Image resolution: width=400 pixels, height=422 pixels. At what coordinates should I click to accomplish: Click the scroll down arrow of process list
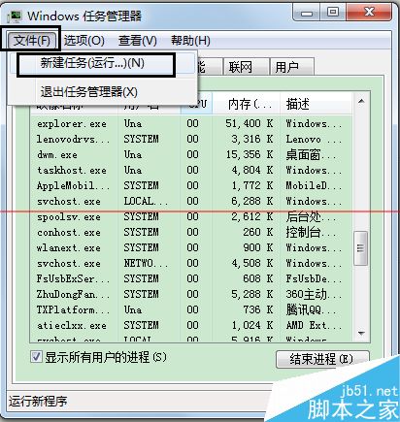(361, 333)
